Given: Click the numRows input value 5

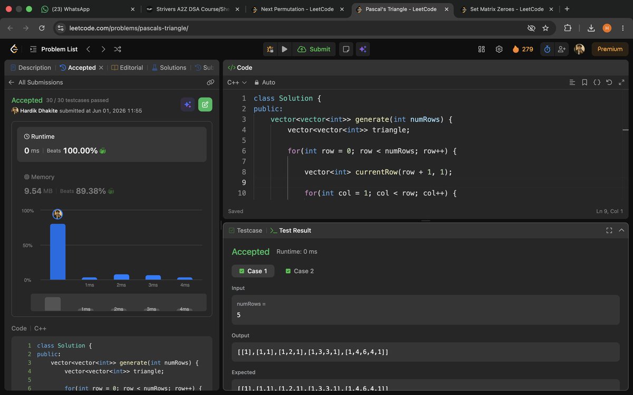Looking at the screenshot, I should pyautogui.click(x=239, y=315).
